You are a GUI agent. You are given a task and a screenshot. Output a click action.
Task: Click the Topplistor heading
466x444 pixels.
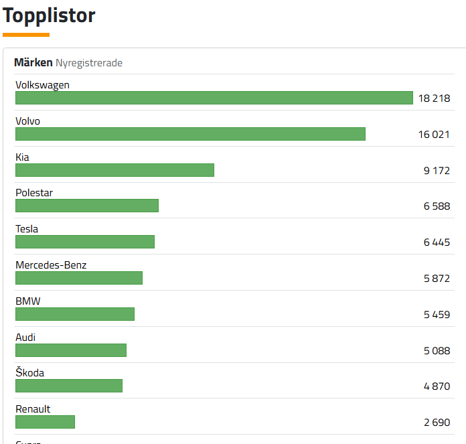[x=49, y=15]
